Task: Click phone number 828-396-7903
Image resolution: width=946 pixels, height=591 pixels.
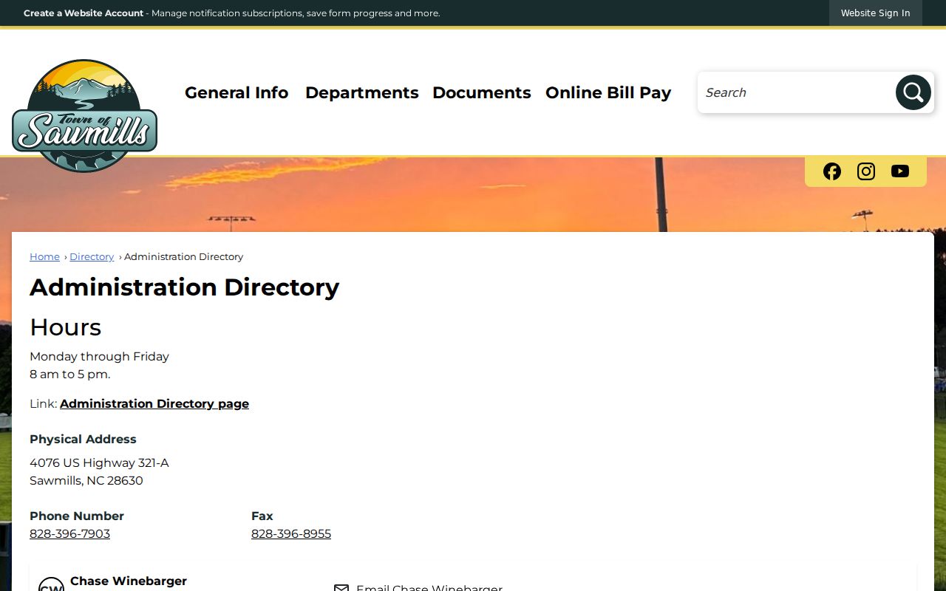Action: [x=69, y=533]
